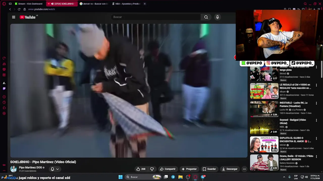Open INESTABLE Lucho RK thumbnail 2:36
The height and width of the screenshot is (181, 323).
pos(264,109)
